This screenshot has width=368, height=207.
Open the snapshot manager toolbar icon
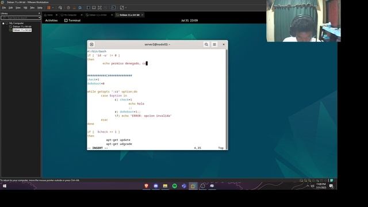[80, 7]
